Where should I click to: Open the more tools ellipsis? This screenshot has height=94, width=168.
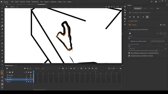point(2,68)
